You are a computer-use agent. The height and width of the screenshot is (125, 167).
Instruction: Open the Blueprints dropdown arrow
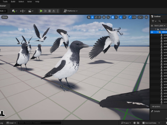[x=25, y=11]
